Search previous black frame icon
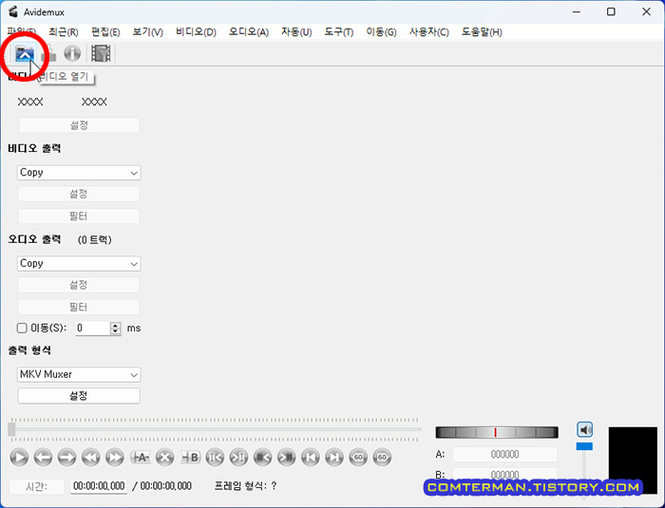The height and width of the screenshot is (508, 665). tap(262, 458)
